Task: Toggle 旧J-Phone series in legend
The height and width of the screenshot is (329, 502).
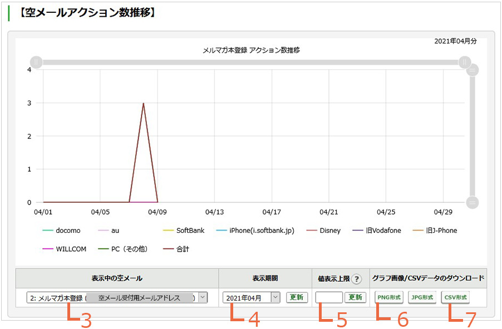Action: pos(435,231)
